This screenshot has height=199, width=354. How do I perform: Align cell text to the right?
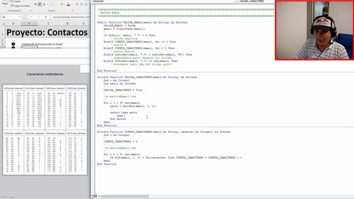[86, 4]
